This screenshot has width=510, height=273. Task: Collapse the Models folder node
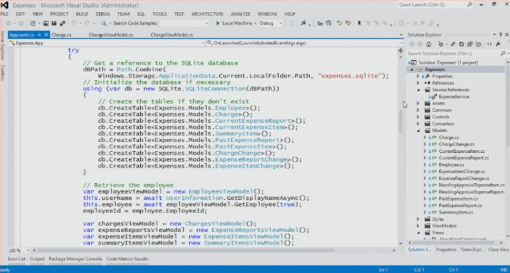418,130
